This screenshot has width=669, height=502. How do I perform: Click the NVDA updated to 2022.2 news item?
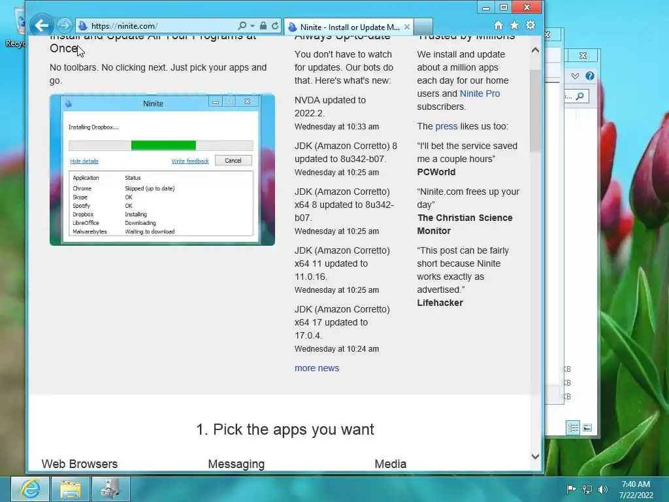[330, 107]
